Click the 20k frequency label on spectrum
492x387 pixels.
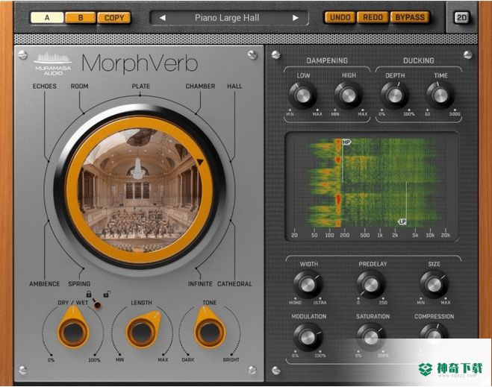pos(445,235)
